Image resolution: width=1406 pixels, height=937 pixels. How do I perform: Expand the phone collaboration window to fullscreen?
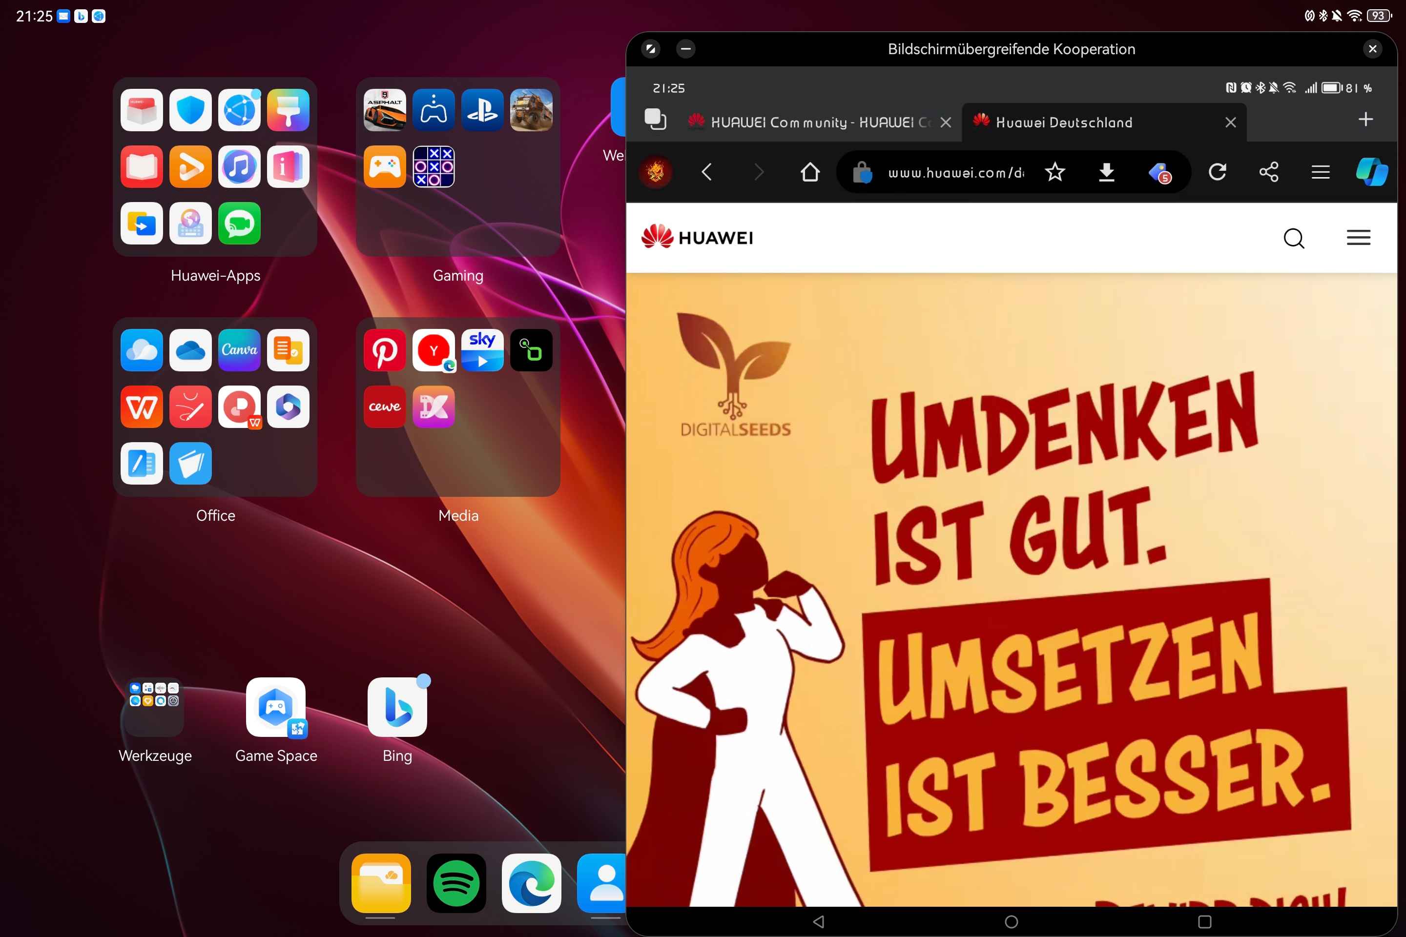pos(650,48)
